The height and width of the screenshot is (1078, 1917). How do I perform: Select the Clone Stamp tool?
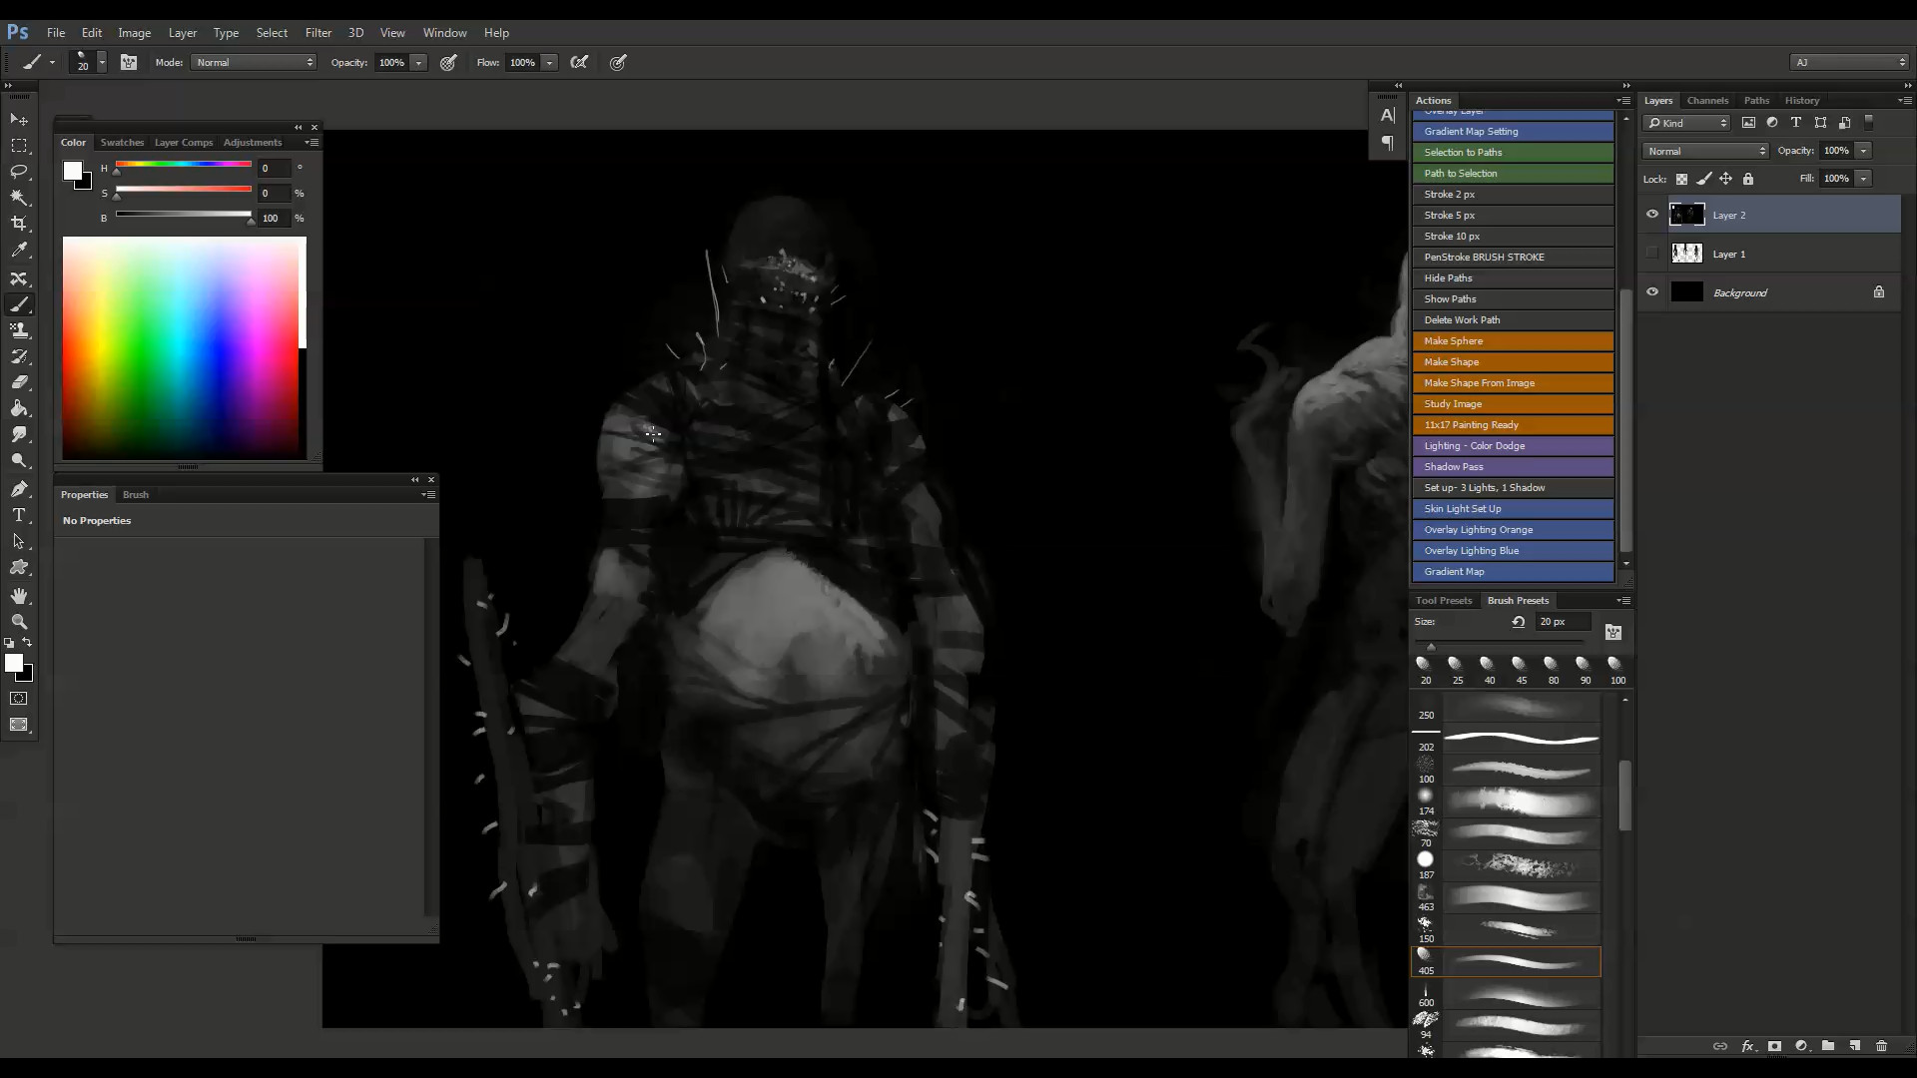[19, 330]
